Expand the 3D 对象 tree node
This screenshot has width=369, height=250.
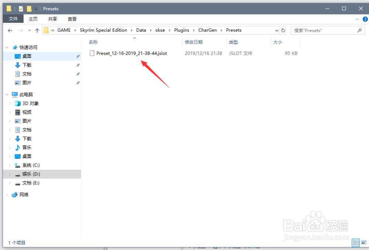[10, 103]
